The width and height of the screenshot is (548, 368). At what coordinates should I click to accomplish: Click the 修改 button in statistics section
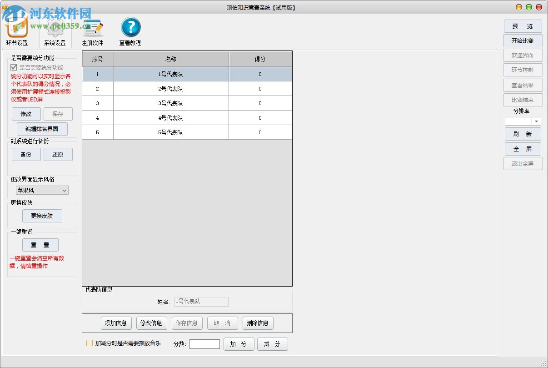26,114
